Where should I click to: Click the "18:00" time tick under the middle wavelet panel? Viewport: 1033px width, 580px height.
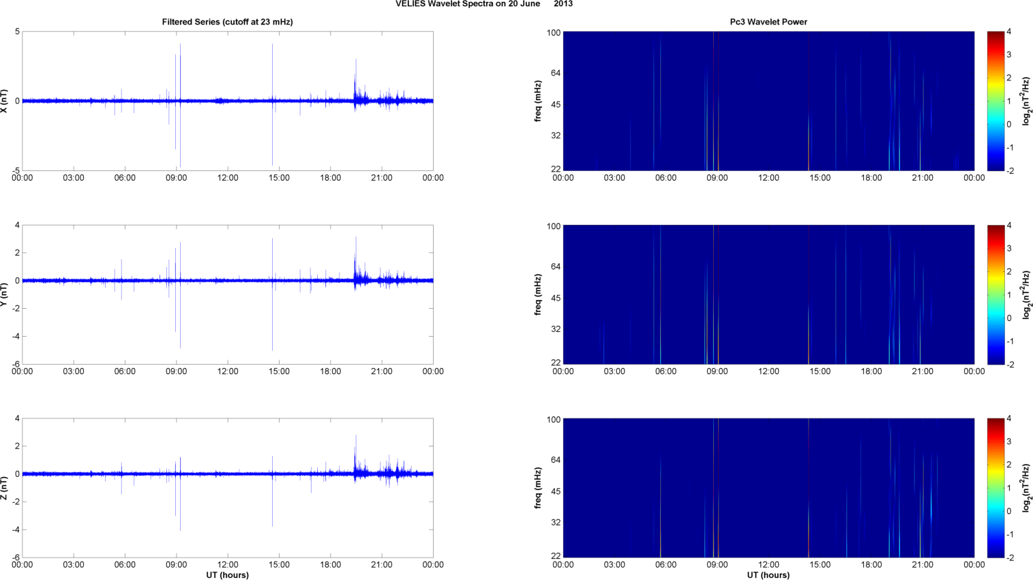click(x=871, y=371)
